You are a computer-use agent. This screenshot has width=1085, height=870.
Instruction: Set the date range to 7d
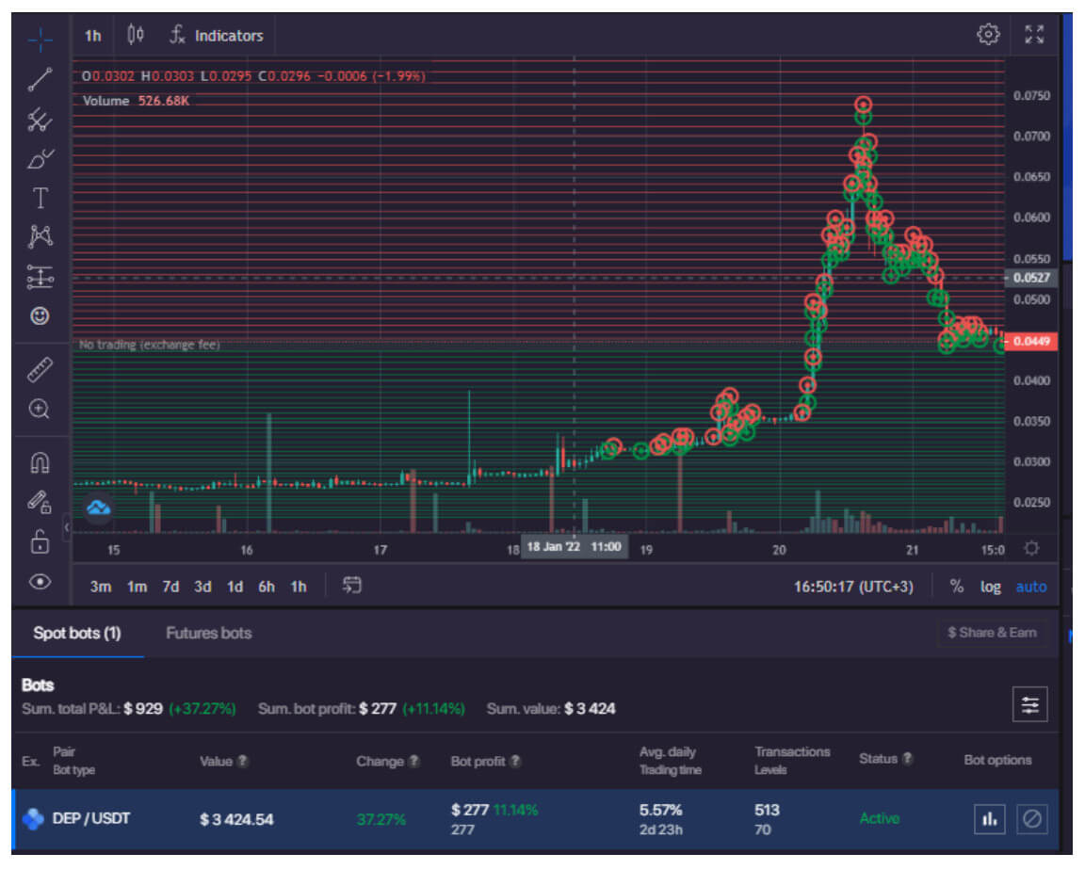[170, 587]
